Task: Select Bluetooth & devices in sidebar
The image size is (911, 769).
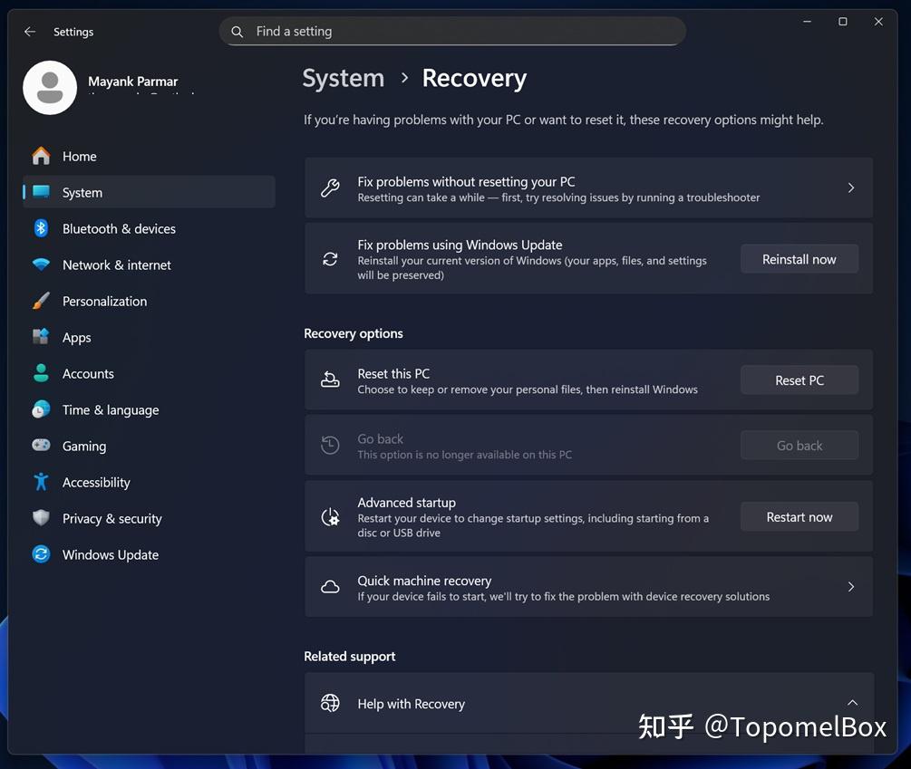Action: coord(149,228)
